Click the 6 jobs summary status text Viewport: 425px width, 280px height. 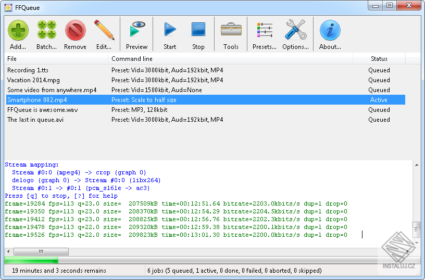click(234, 271)
